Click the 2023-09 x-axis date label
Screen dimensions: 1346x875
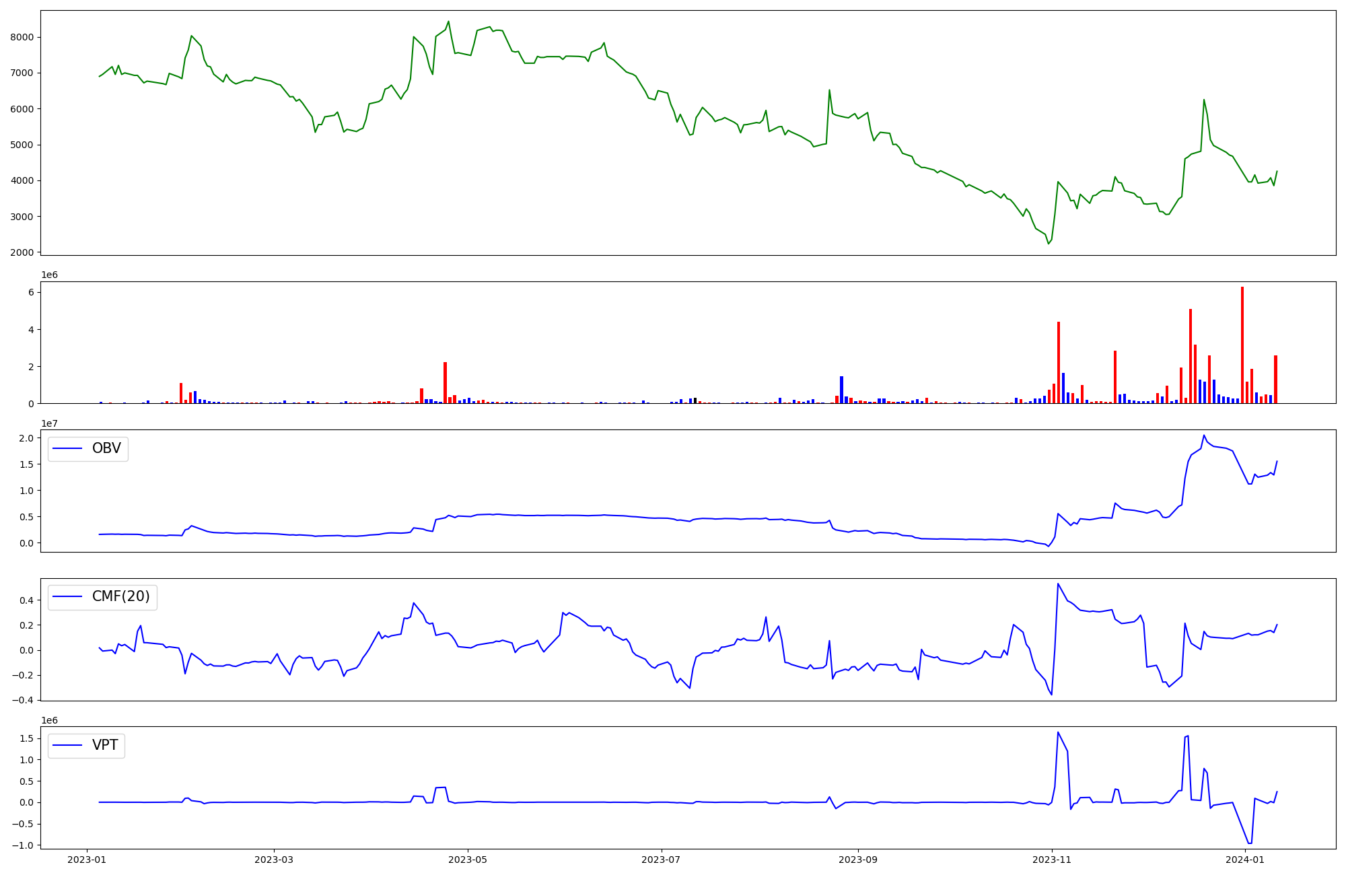click(x=857, y=860)
